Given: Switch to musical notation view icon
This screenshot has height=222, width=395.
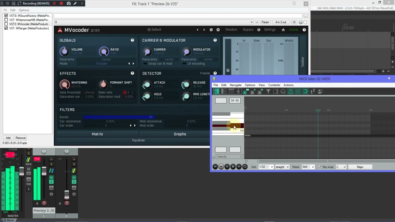Looking at the screenshot, I should (x=238, y=91).
